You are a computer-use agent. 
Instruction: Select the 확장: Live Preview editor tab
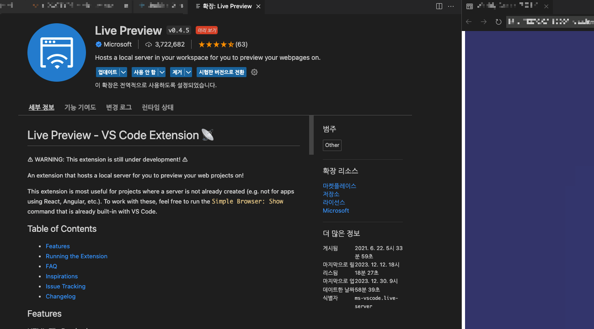click(x=226, y=6)
